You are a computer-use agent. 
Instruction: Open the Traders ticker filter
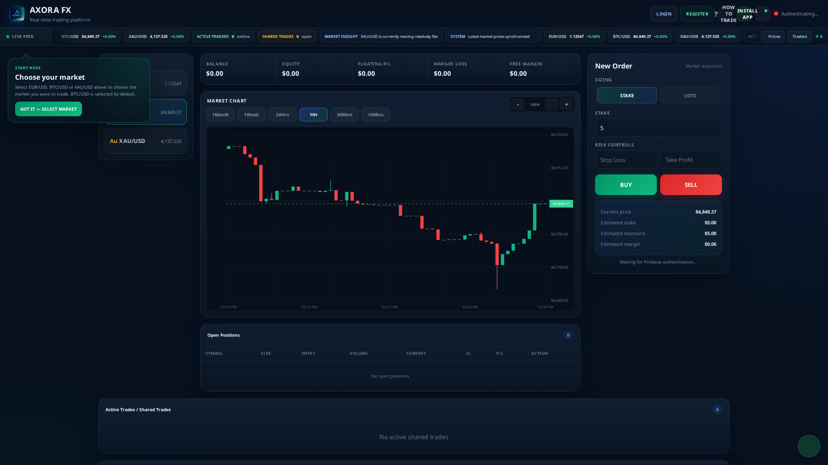pos(800,37)
